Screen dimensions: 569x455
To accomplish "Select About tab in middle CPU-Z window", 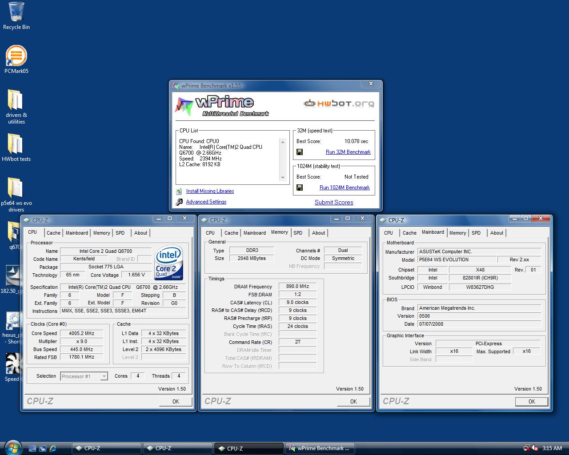I will (318, 233).
